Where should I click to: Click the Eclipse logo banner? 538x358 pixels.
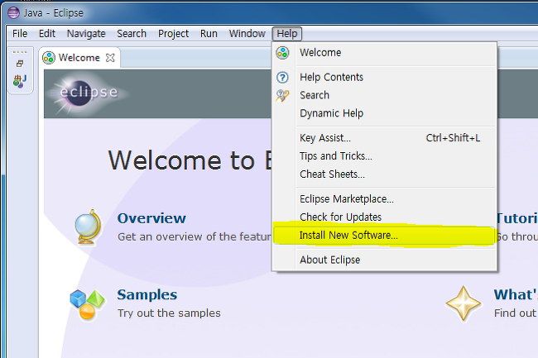click(89, 93)
